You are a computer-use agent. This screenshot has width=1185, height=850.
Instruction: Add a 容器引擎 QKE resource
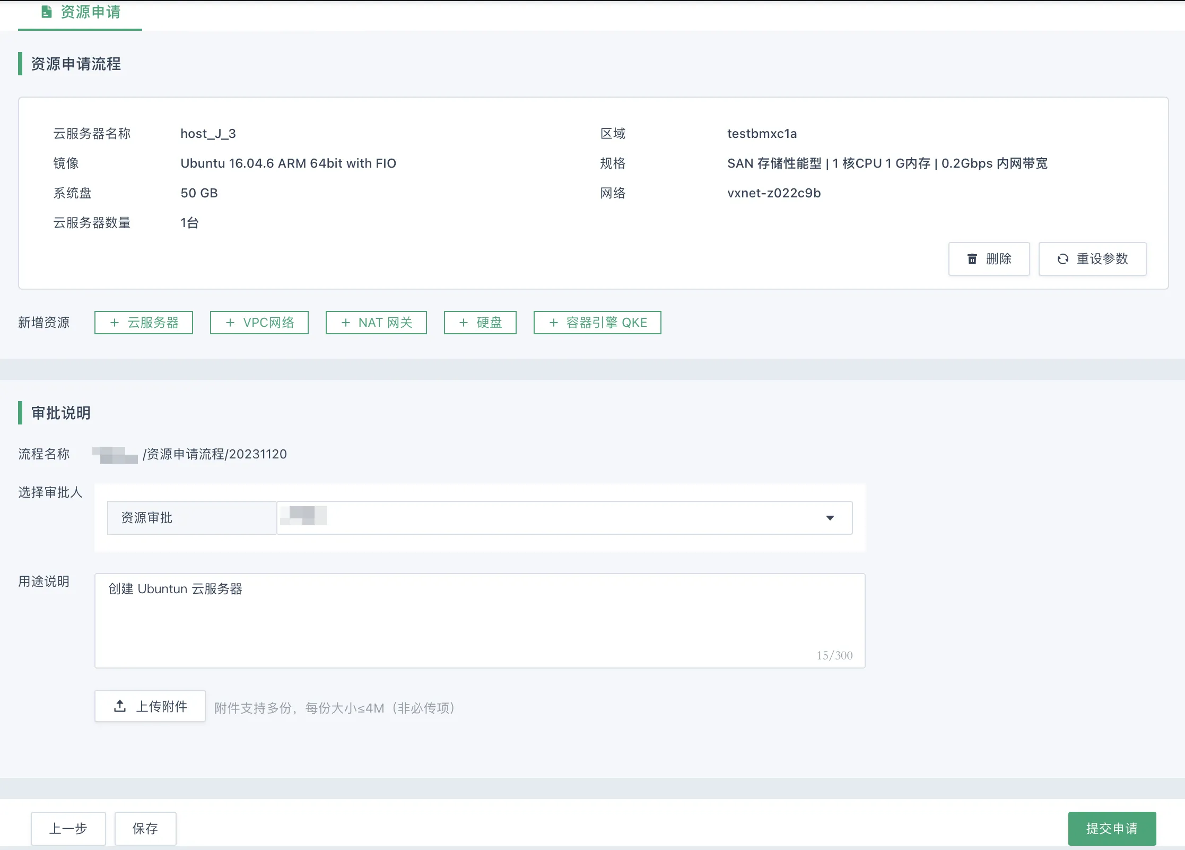click(597, 323)
